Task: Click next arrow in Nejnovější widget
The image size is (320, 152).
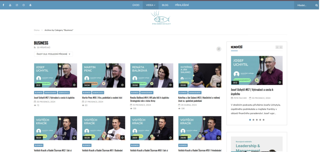Action: (x=281, y=47)
